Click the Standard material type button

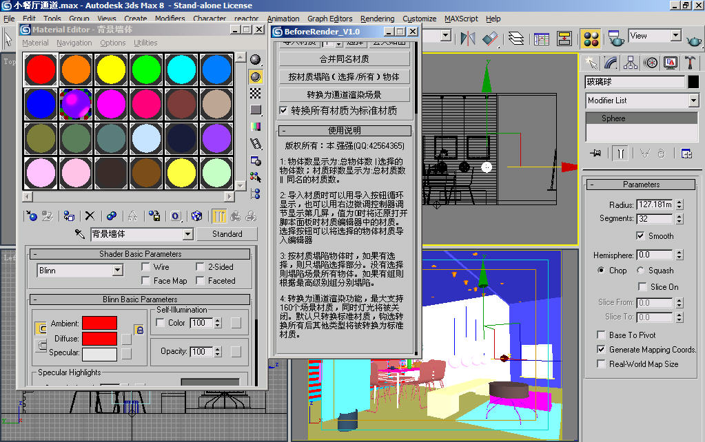click(227, 234)
